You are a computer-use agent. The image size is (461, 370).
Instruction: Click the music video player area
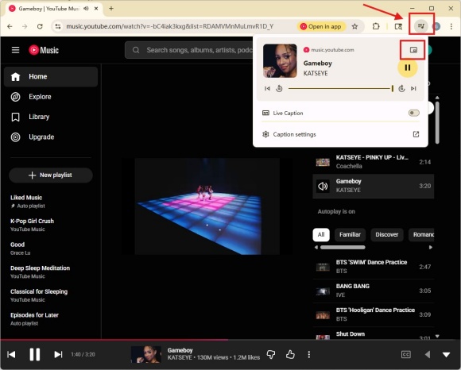pos(207,206)
